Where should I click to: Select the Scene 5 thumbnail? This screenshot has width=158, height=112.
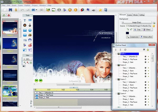[x=10, y=91]
